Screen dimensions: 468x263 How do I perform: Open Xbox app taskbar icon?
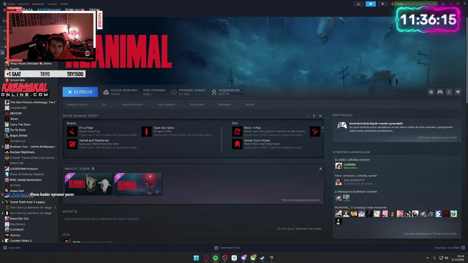tap(253, 258)
